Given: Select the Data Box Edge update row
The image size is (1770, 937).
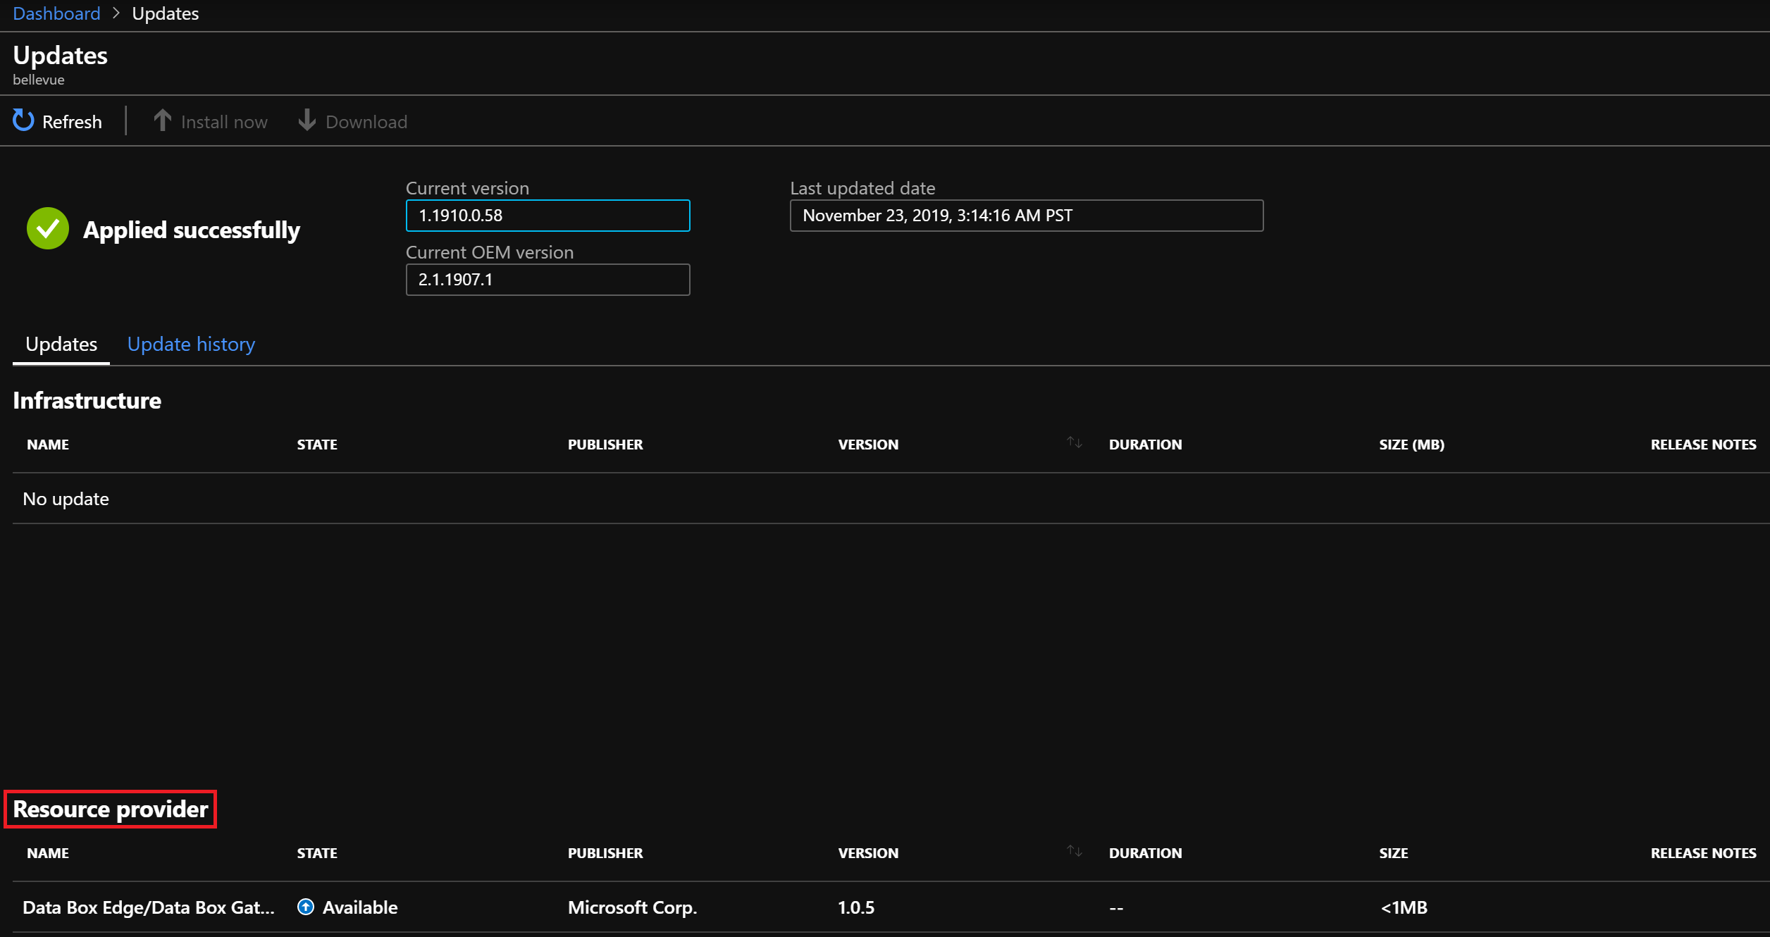Looking at the screenshot, I should tap(149, 907).
